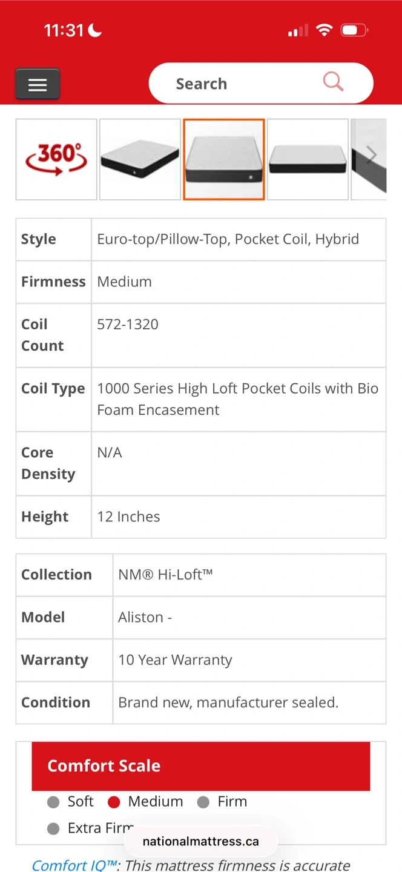
Task: Tap the Wi-Fi status icon
Action: [x=325, y=30]
